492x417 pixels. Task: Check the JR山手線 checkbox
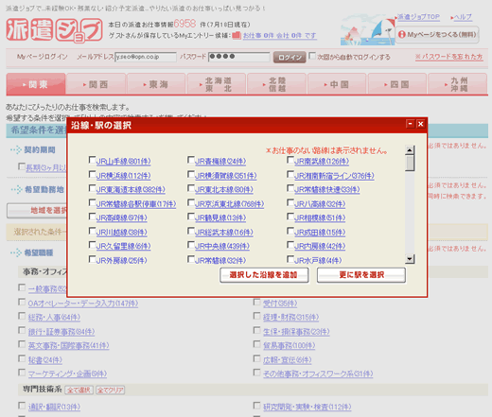(x=92, y=160)
